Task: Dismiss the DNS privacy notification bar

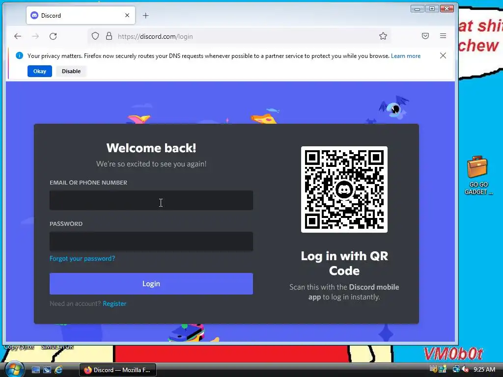Action: coord(443,55)
